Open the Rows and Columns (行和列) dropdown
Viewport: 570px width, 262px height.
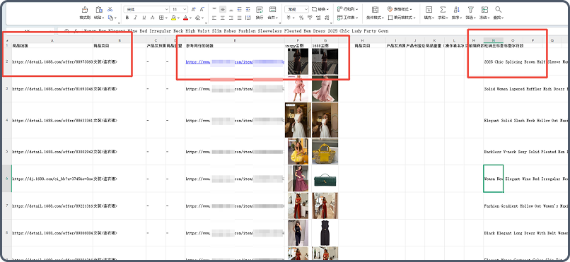(x=347, y=9)
